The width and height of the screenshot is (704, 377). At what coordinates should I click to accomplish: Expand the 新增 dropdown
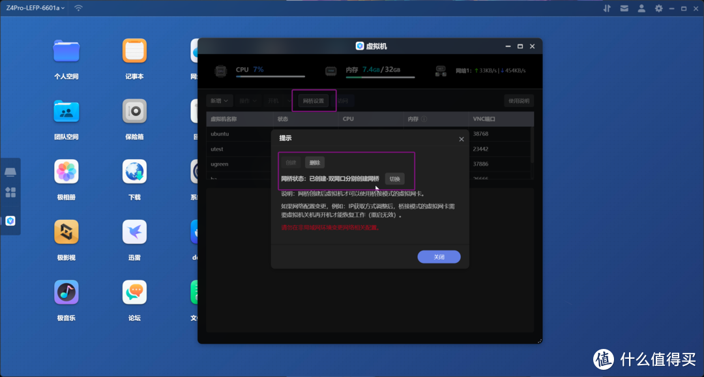[219, 101]
